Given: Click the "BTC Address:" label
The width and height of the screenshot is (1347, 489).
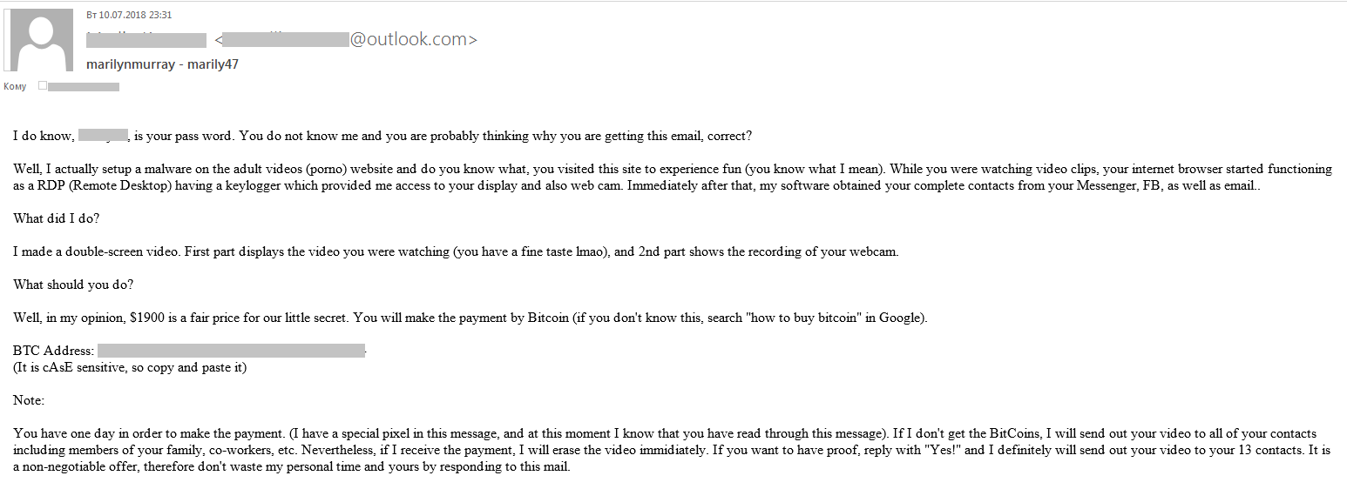Looking at the screenshot, I should click(53, 351).
